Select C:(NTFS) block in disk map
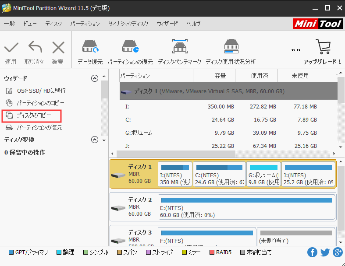 (x=219, y=175)
